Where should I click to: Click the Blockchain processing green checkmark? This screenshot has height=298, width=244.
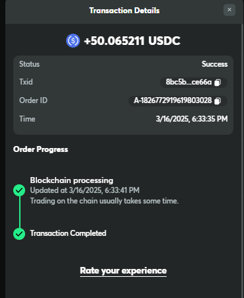tap(19, 190)
